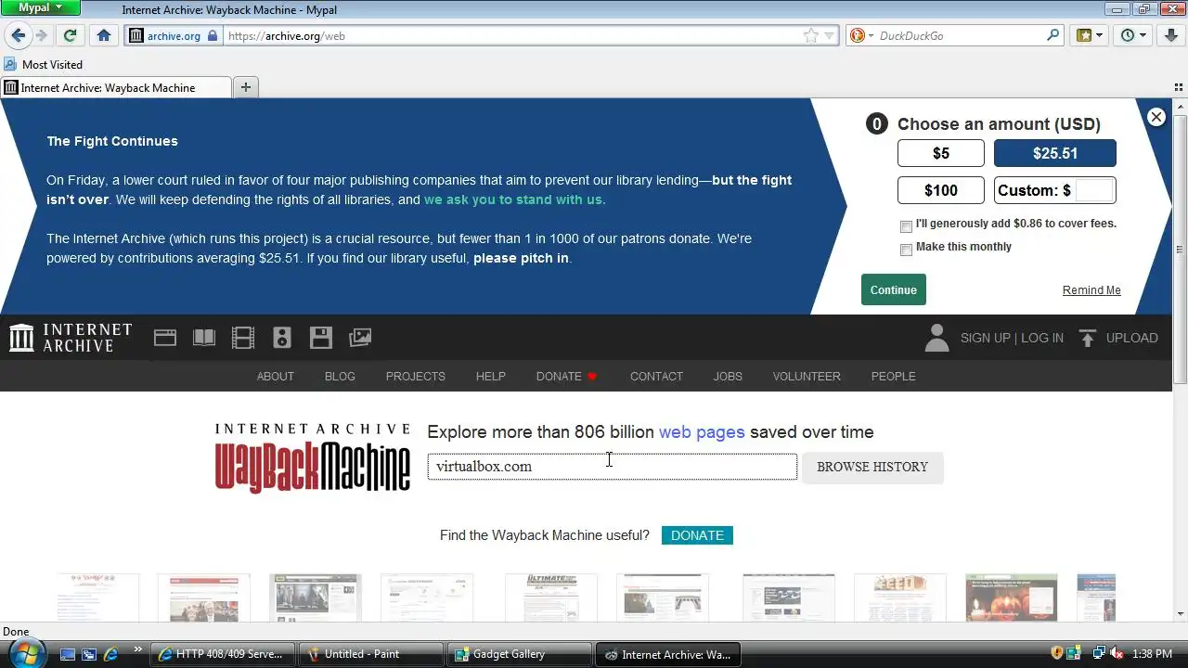Click 'we ask you to stand with us.' link
This screenshot has height=668, width=1188.
[515, 199]
